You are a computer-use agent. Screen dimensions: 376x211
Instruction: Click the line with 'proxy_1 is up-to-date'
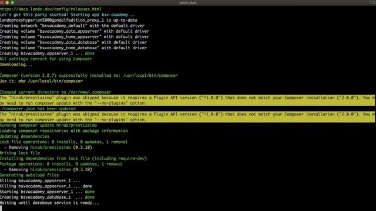[69, 20]
